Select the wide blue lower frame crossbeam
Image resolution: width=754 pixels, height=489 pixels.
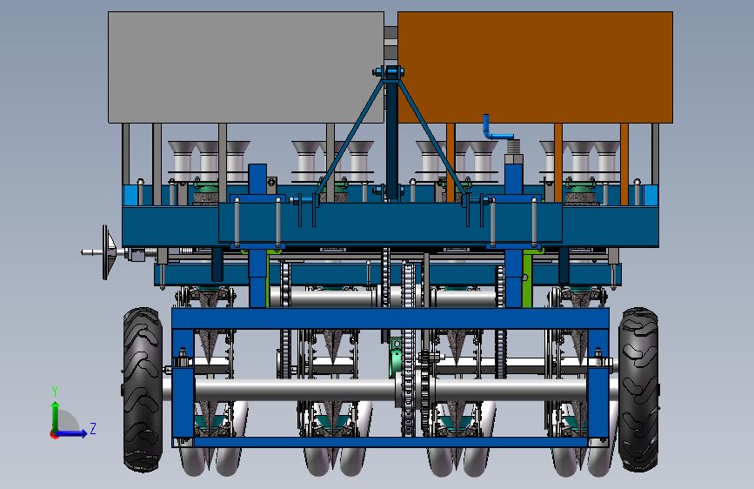click(x=390, y=318)
